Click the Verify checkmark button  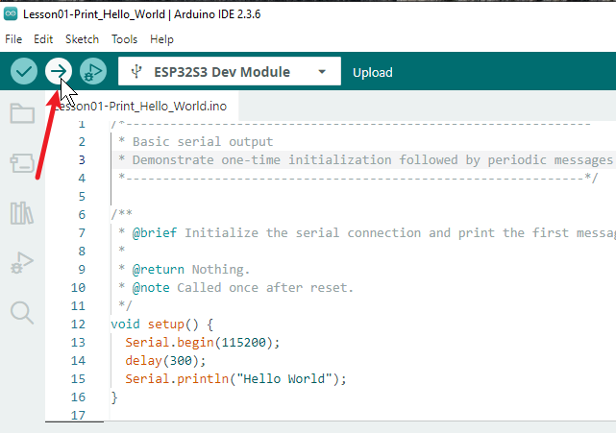coord(24,71)
